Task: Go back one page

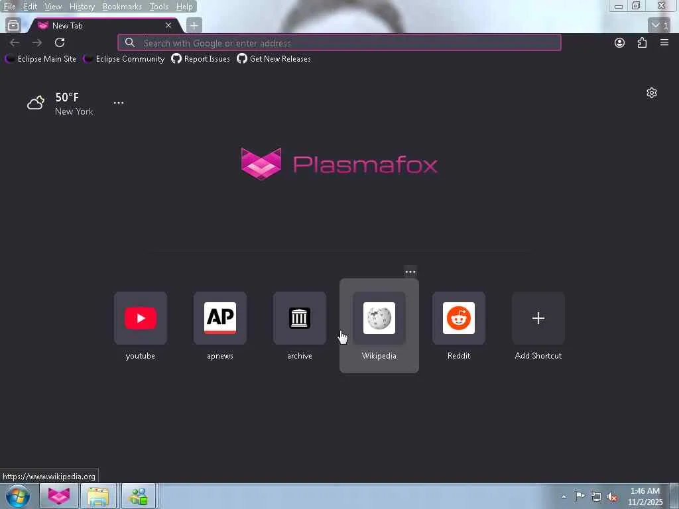Action: 15,42
